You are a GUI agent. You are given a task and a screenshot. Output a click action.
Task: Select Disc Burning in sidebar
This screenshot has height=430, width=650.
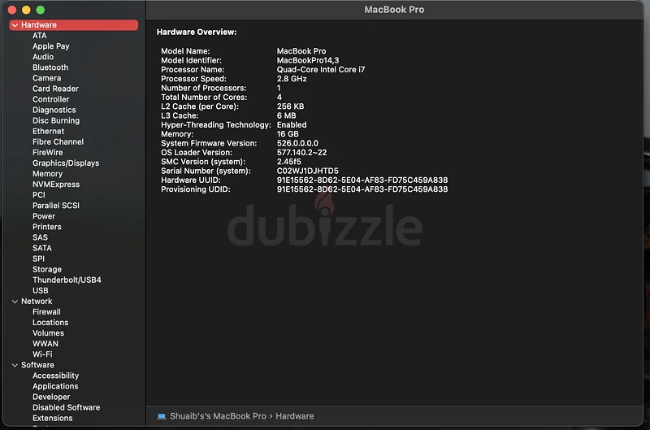pos(56,120)
